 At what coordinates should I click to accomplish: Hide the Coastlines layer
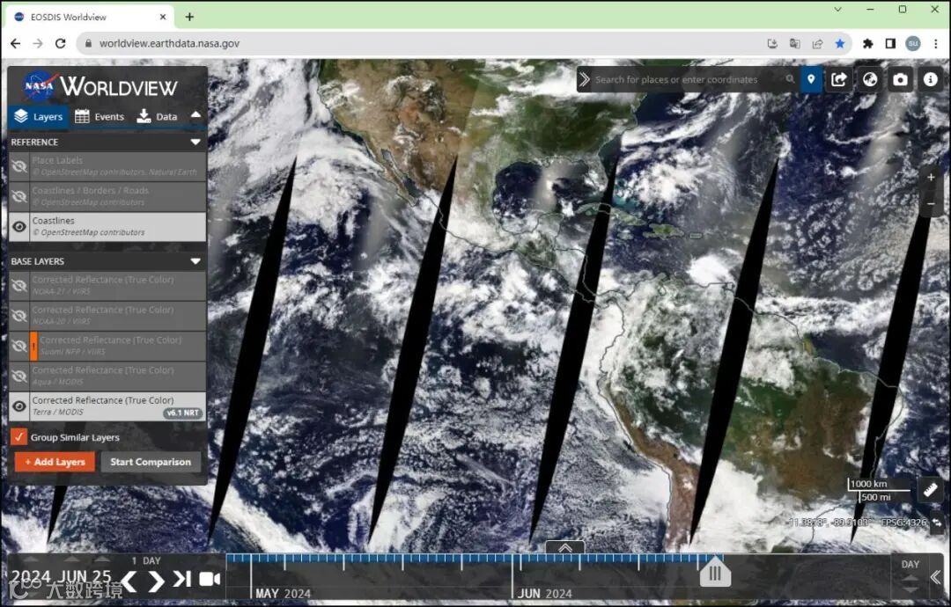(x=19, y=227)
